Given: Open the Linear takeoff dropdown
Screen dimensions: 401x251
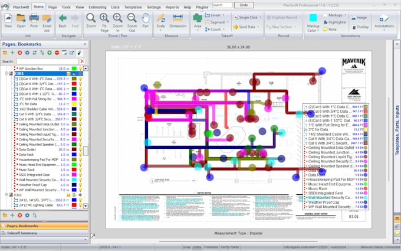Looking at the screenshot, I should 223,15.
